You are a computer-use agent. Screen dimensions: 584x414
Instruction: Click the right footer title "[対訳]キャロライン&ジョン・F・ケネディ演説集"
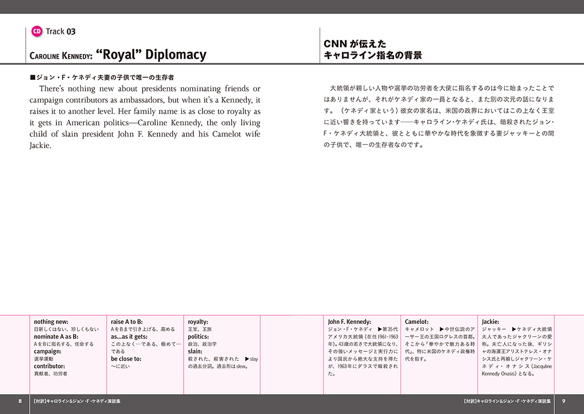(507, 401)
